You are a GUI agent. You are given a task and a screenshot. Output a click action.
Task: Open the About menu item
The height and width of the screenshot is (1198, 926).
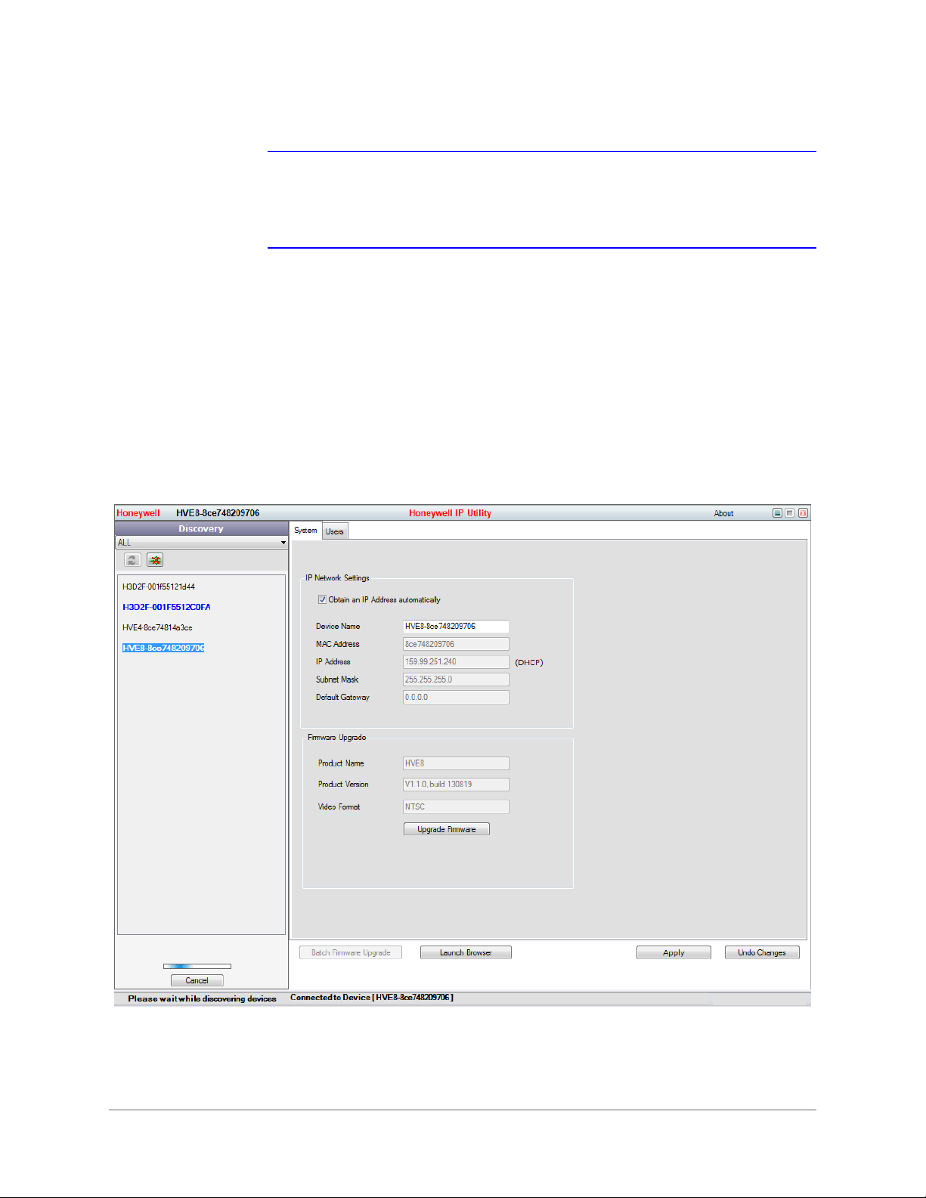point(723,513)
